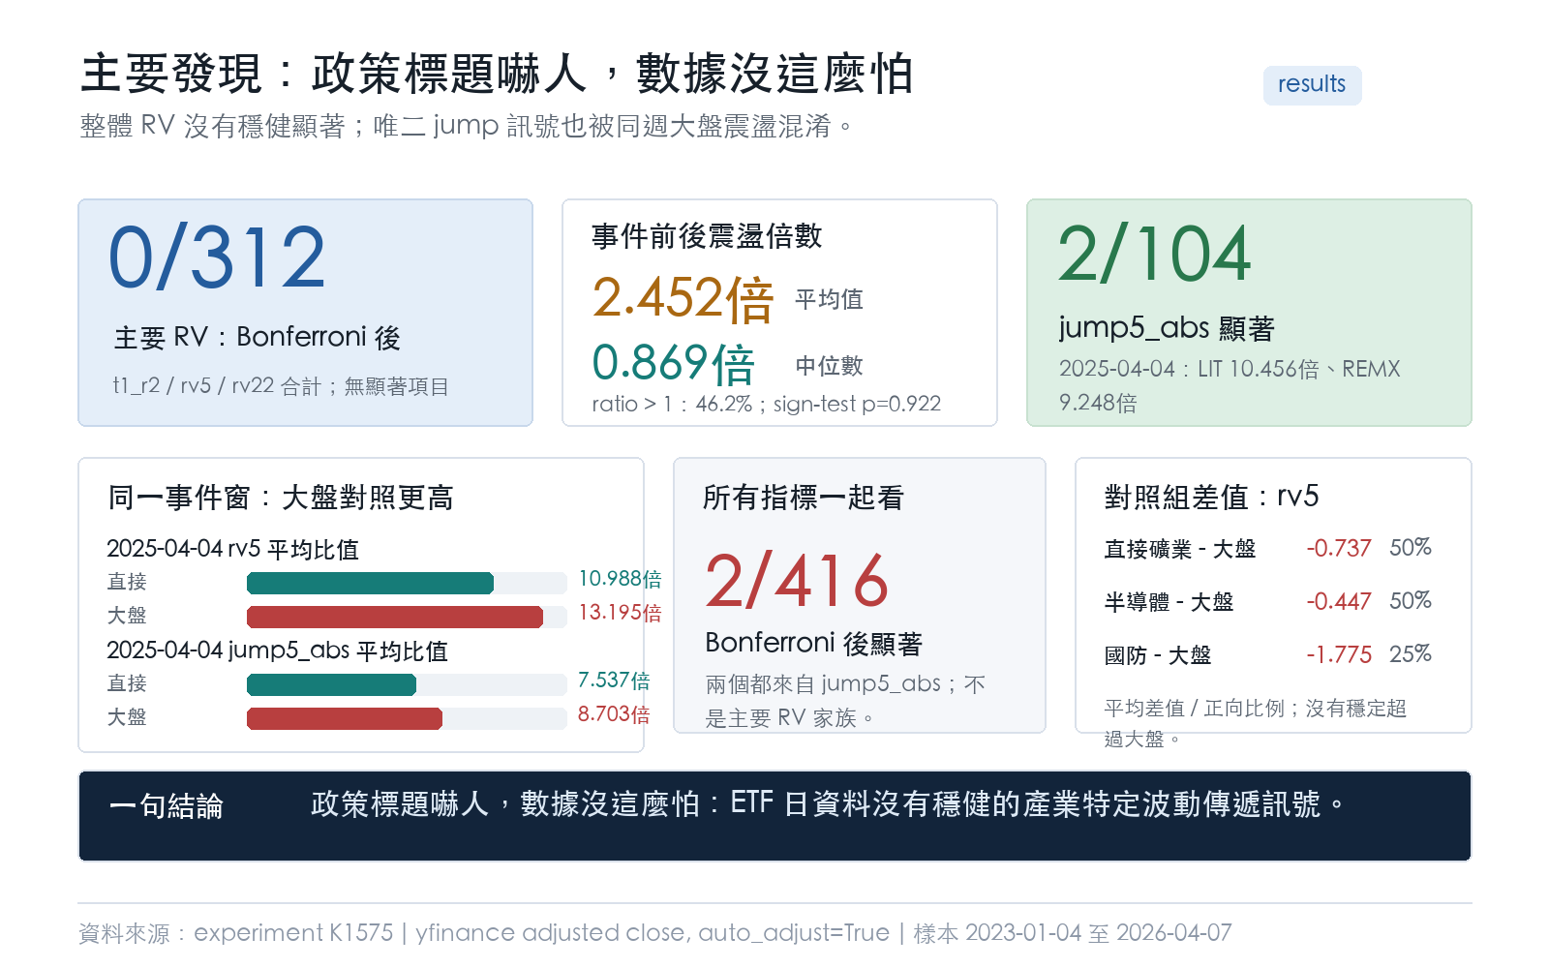Click the 平均值 label

(x=829, y=299)
